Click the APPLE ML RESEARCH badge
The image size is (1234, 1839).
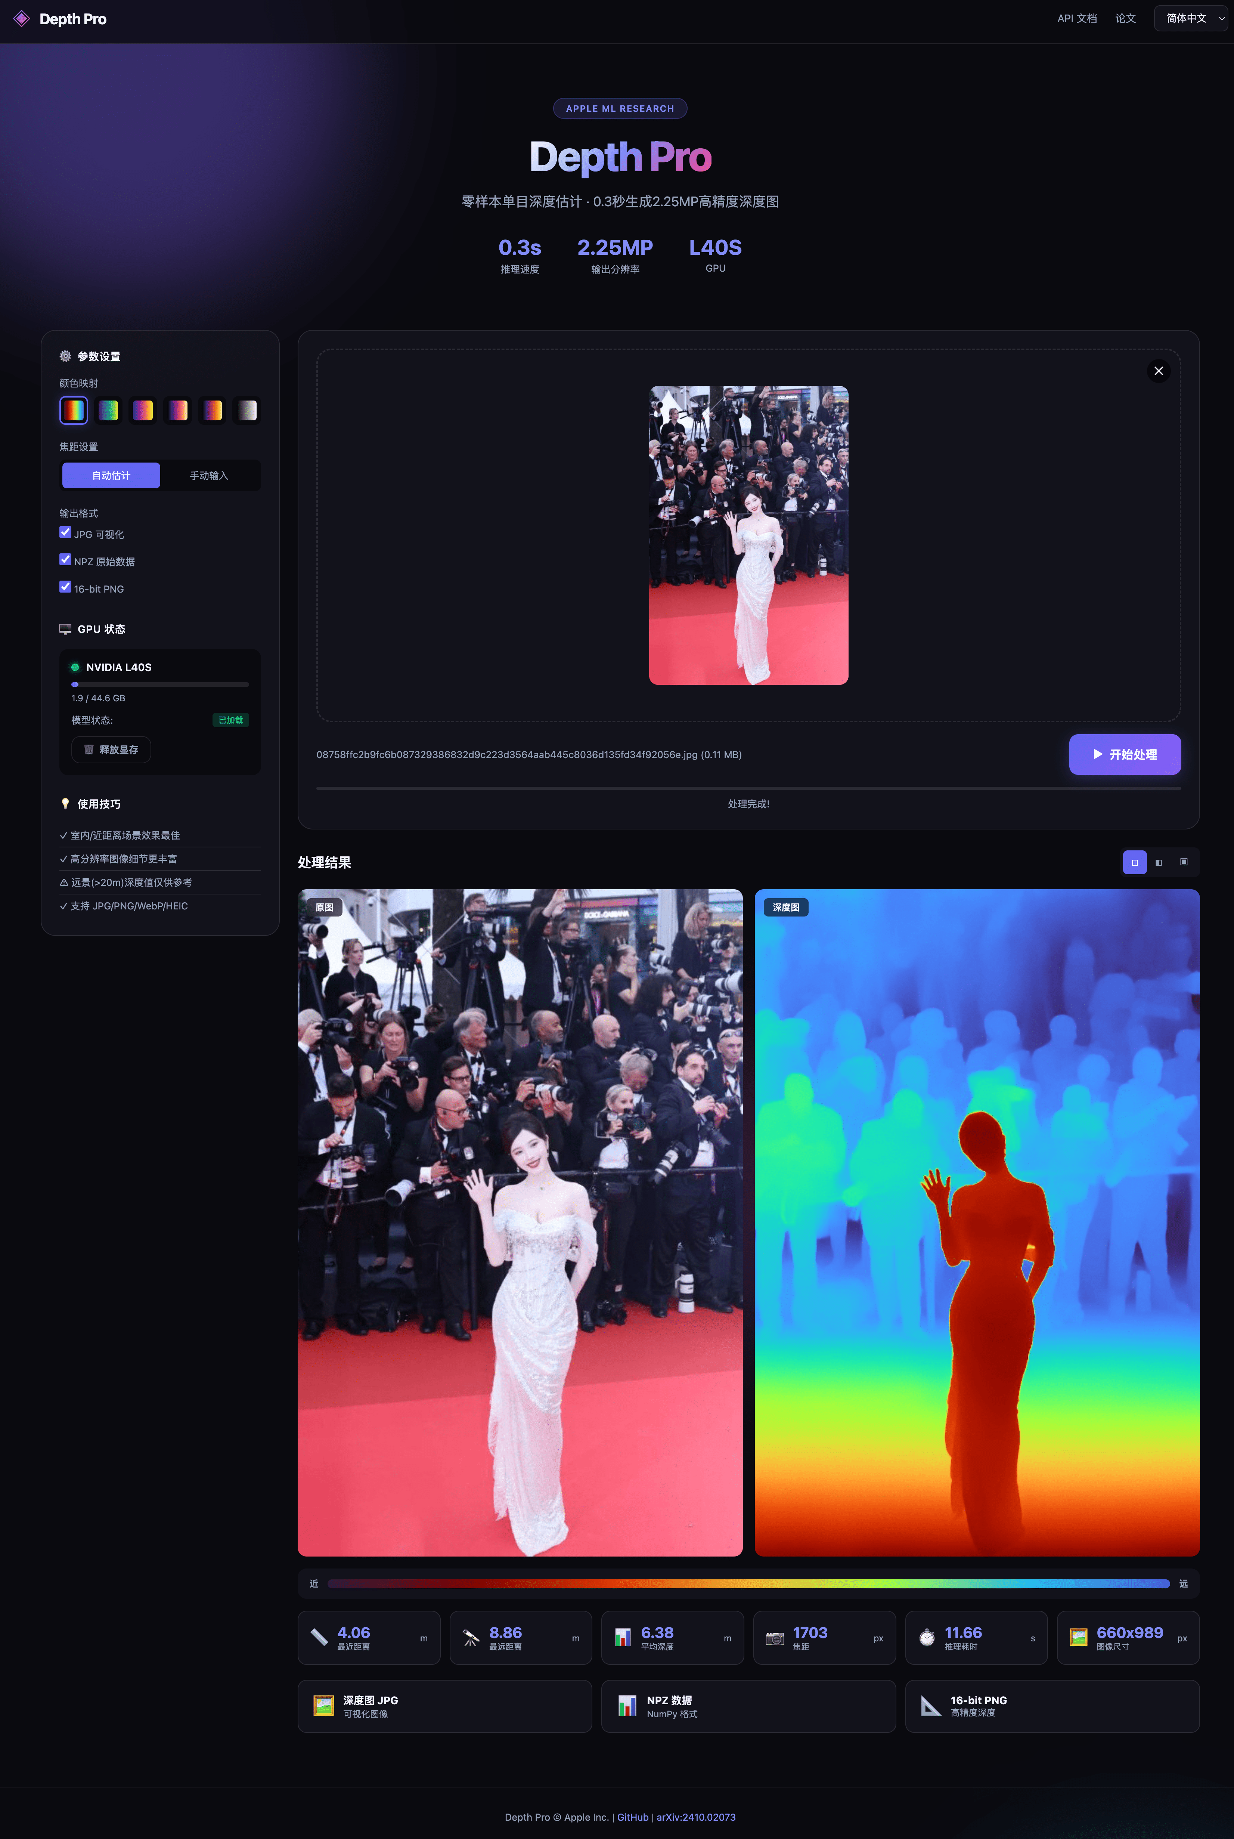(x=620, y=109)
